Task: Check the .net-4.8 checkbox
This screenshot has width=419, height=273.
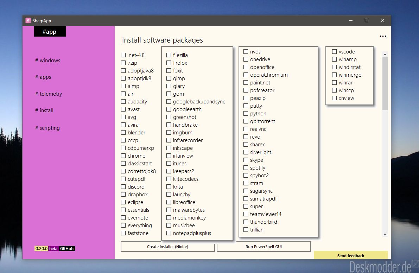Action: (x=123, y=55)
